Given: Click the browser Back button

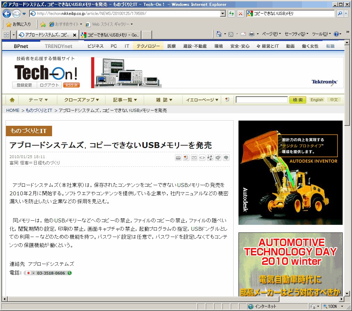Looking at the screenshot, I should point(7,14).
